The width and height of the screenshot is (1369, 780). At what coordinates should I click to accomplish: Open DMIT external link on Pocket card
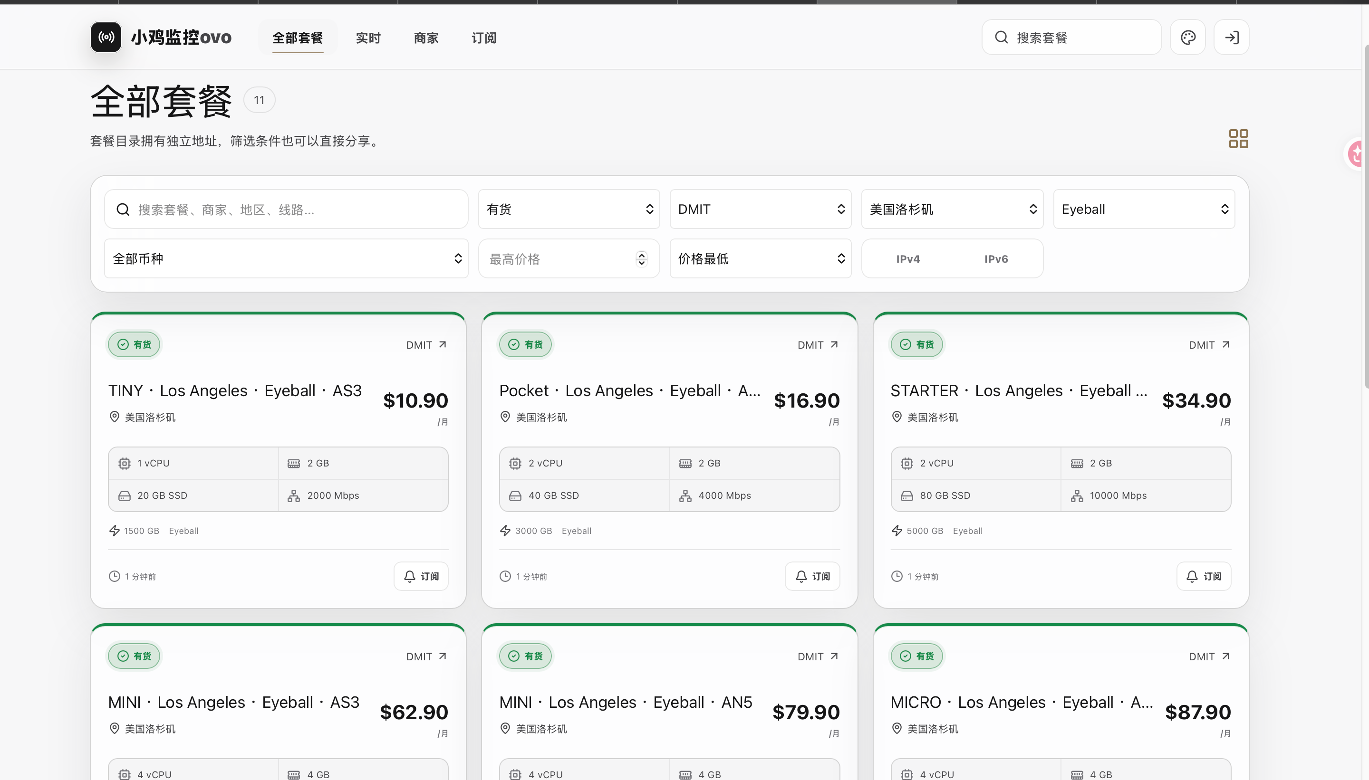click(818, 344)
